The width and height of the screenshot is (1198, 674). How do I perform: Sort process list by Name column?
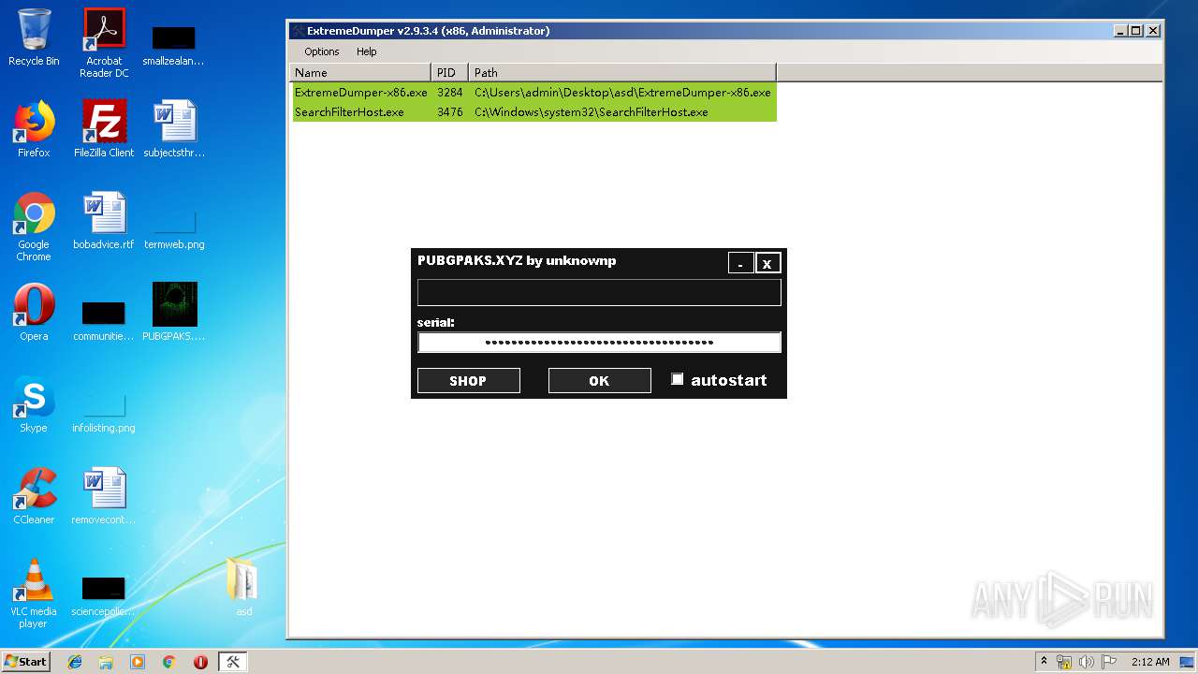point(361,72)
